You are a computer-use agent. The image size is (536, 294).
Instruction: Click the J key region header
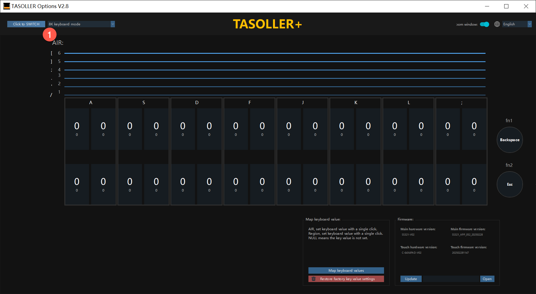coord(303,103)
